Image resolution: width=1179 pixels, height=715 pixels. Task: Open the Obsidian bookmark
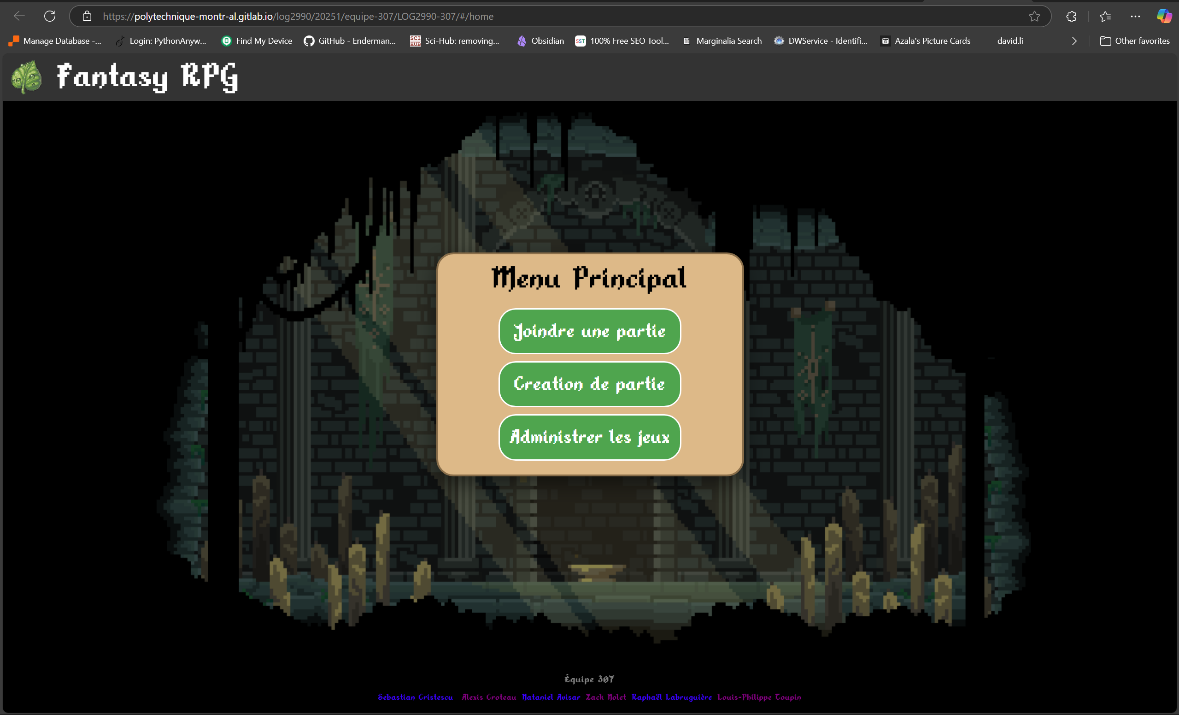(540, 41)
